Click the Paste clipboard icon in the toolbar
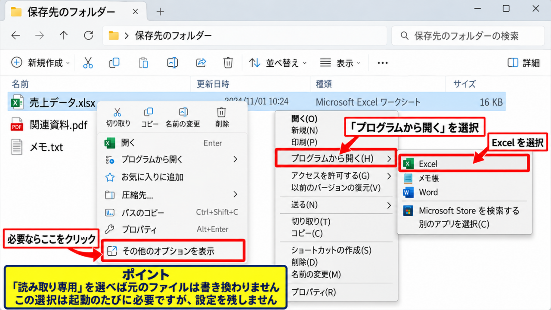The width and height of the screenshot is (551, 310). (143, 63)
